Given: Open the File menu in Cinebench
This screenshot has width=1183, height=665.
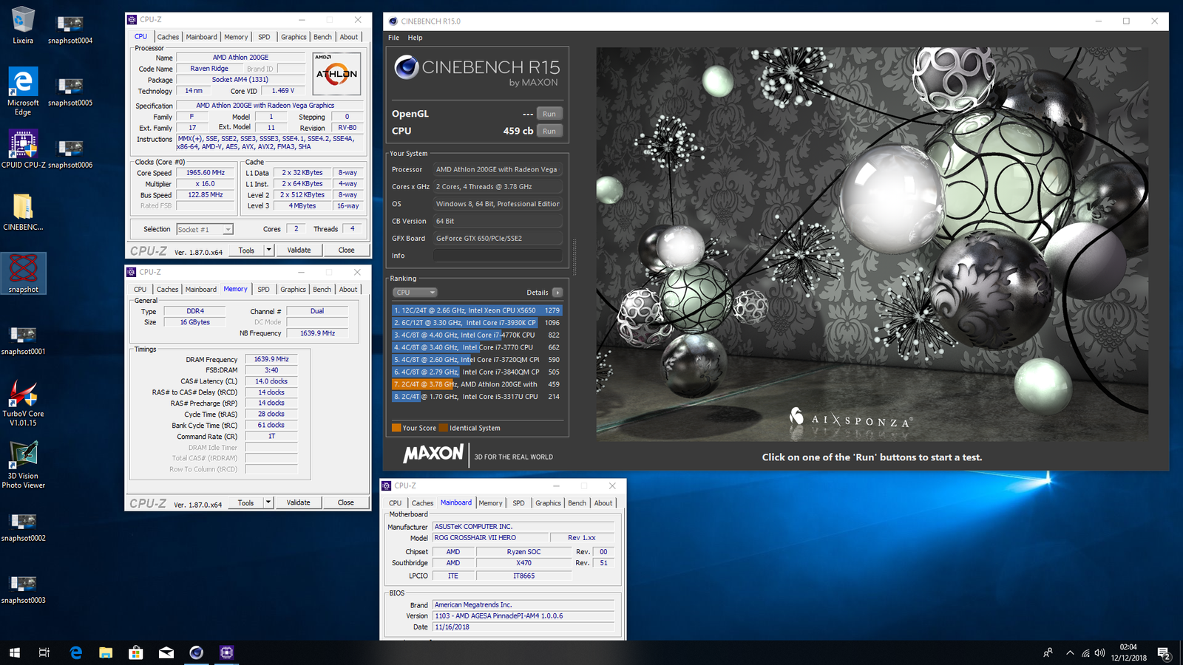Looking at the screenshot, I should pos(393,38).
